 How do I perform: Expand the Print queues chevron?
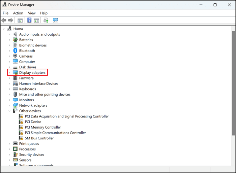point(9,144)
